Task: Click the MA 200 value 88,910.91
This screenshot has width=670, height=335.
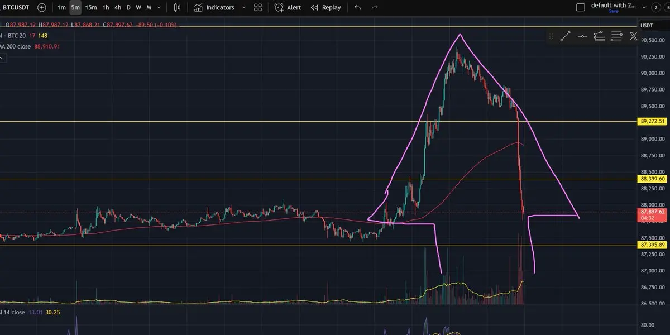Action: click(47, 46)
